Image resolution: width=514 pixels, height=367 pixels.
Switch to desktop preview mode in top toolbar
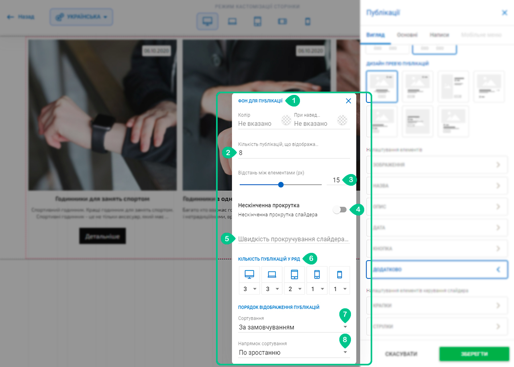208,21
